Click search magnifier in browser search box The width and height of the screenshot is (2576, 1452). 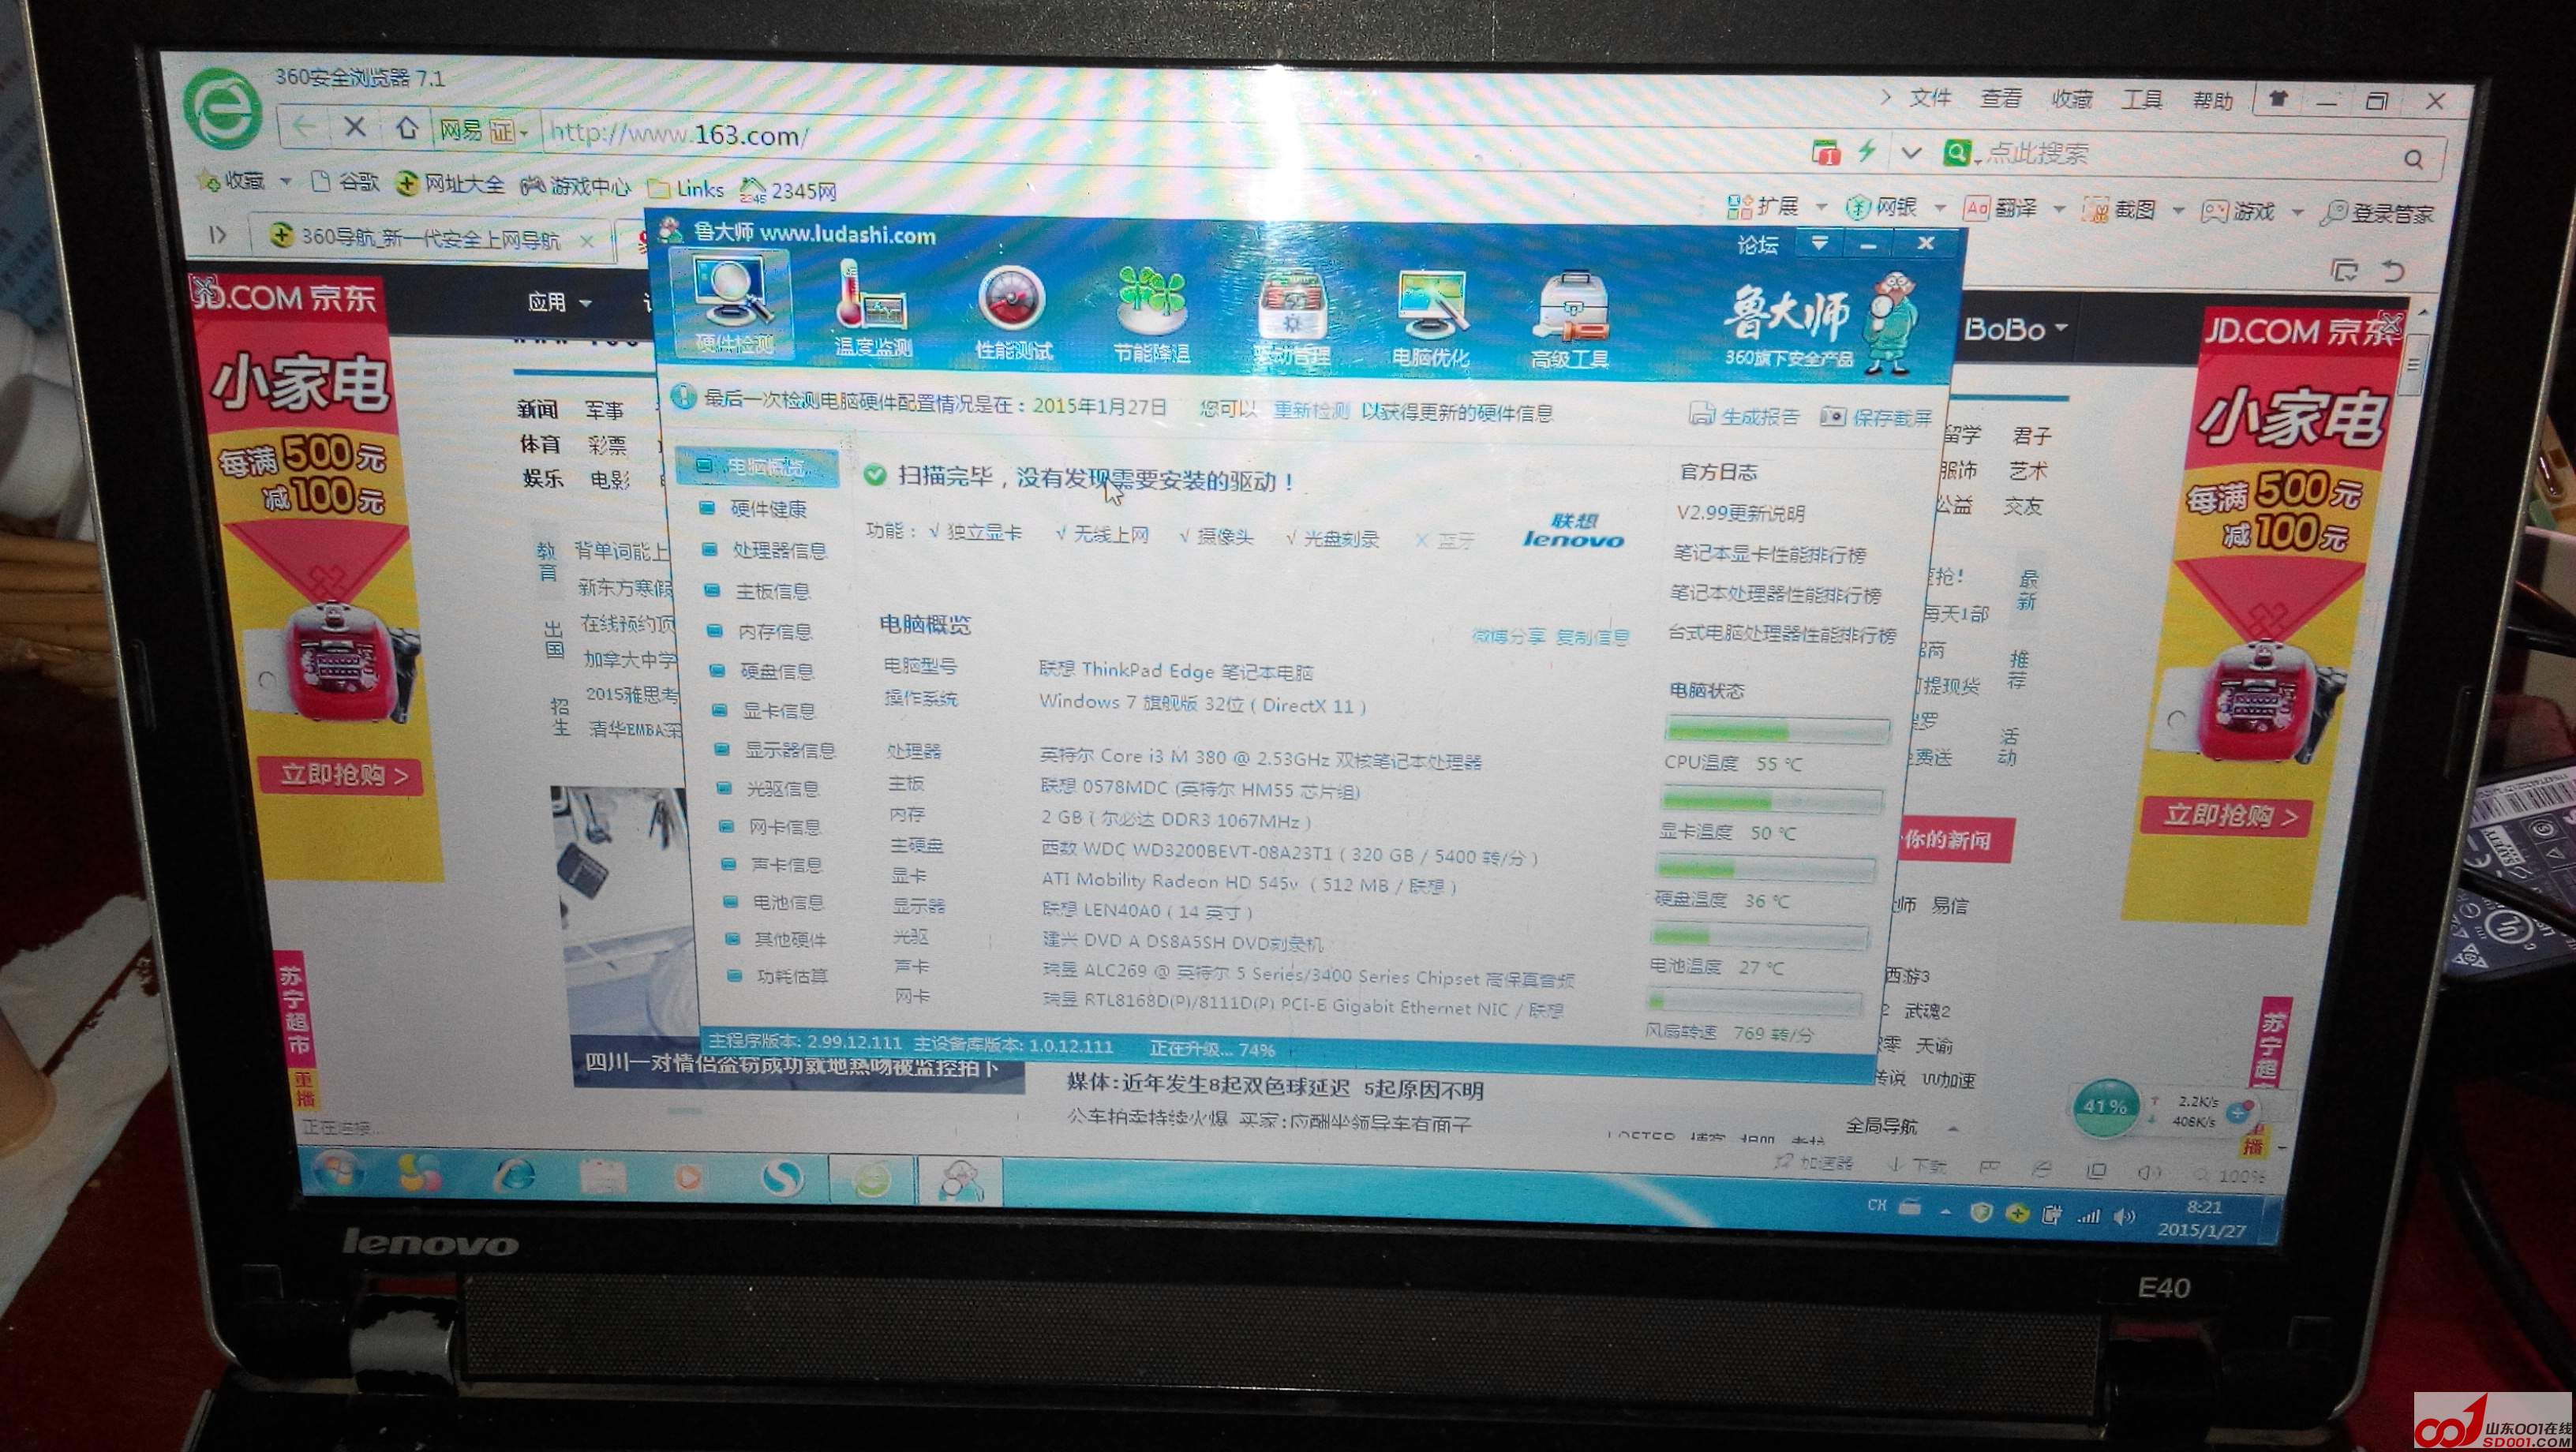coord(2414,159)
